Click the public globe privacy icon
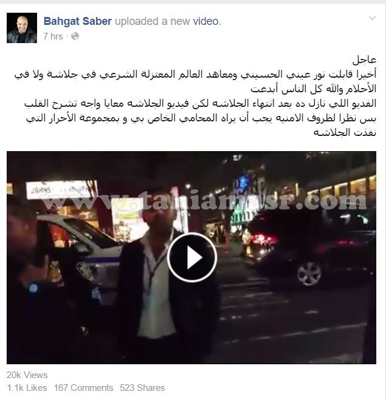Viewport: 386px width, 400px height. pos(75,36)
